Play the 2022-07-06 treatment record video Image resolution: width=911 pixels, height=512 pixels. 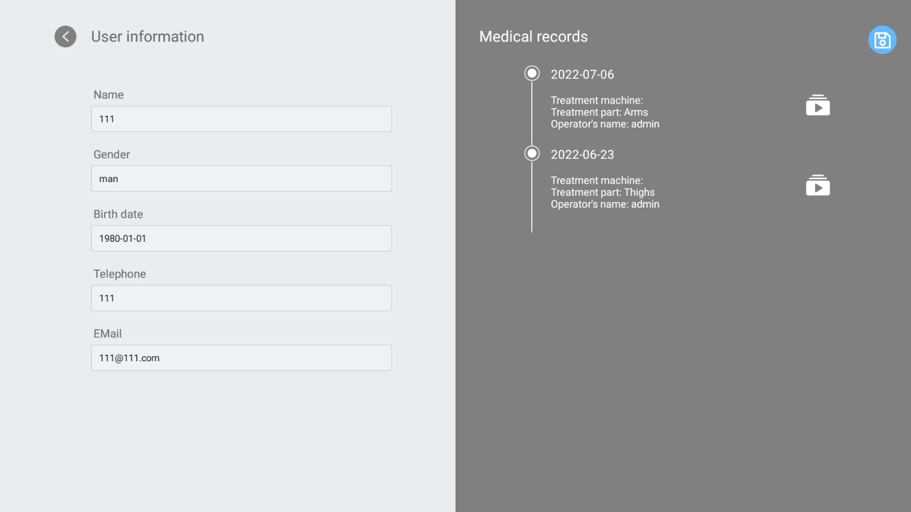(818, 106)
